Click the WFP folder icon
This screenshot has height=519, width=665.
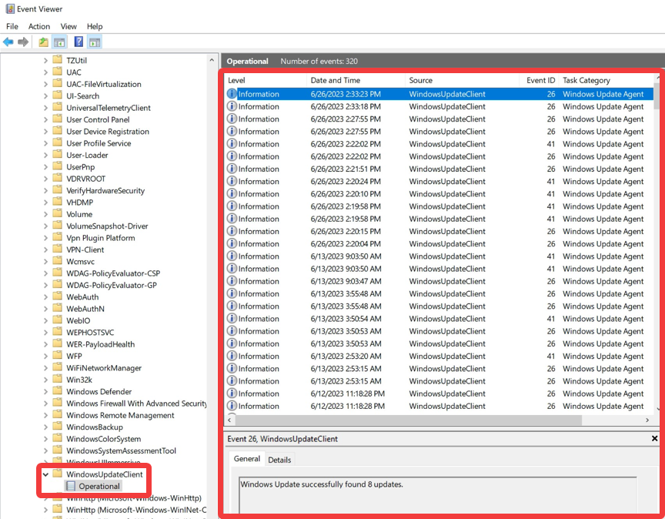[58, 356]
